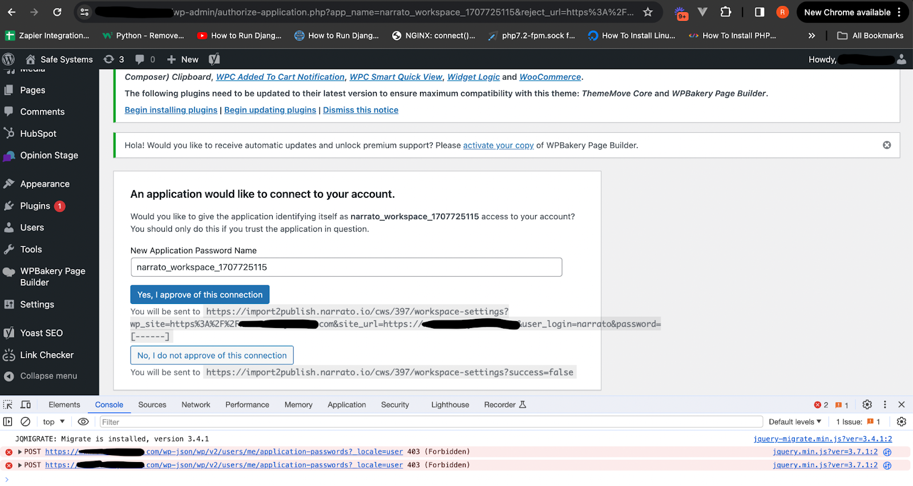Open the New content menu in admin bar
This screenshot has width=913, height=486.
[183, 59]
